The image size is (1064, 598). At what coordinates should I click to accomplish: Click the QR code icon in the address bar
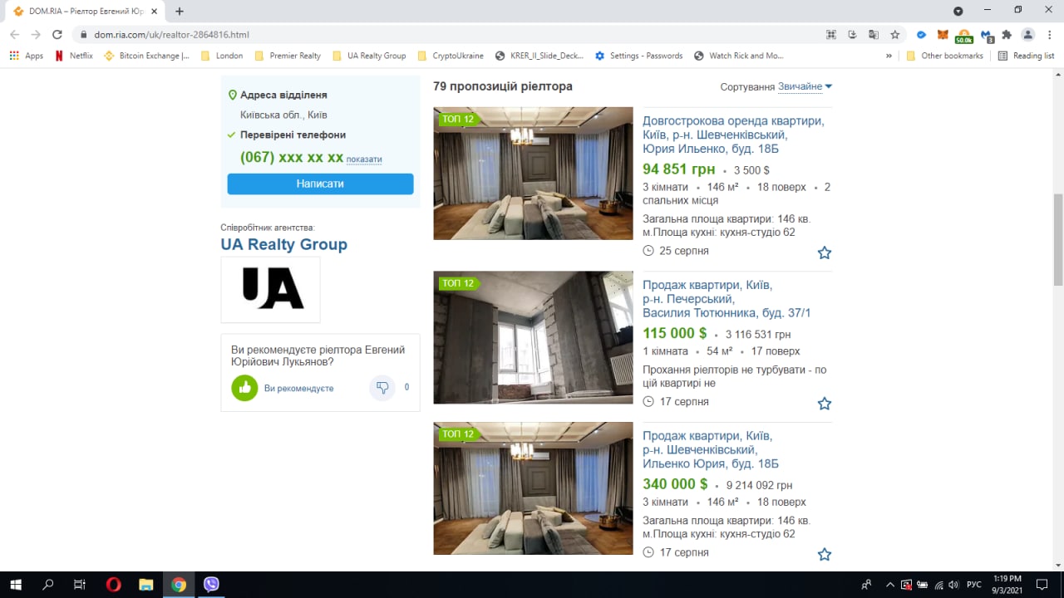830,34
